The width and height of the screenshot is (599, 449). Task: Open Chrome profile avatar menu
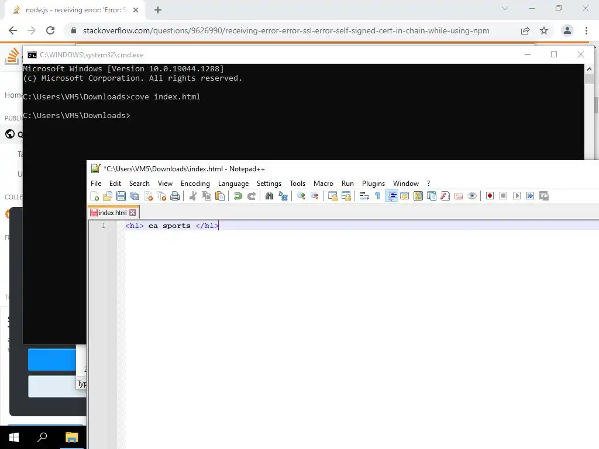[x=567, y=30]
